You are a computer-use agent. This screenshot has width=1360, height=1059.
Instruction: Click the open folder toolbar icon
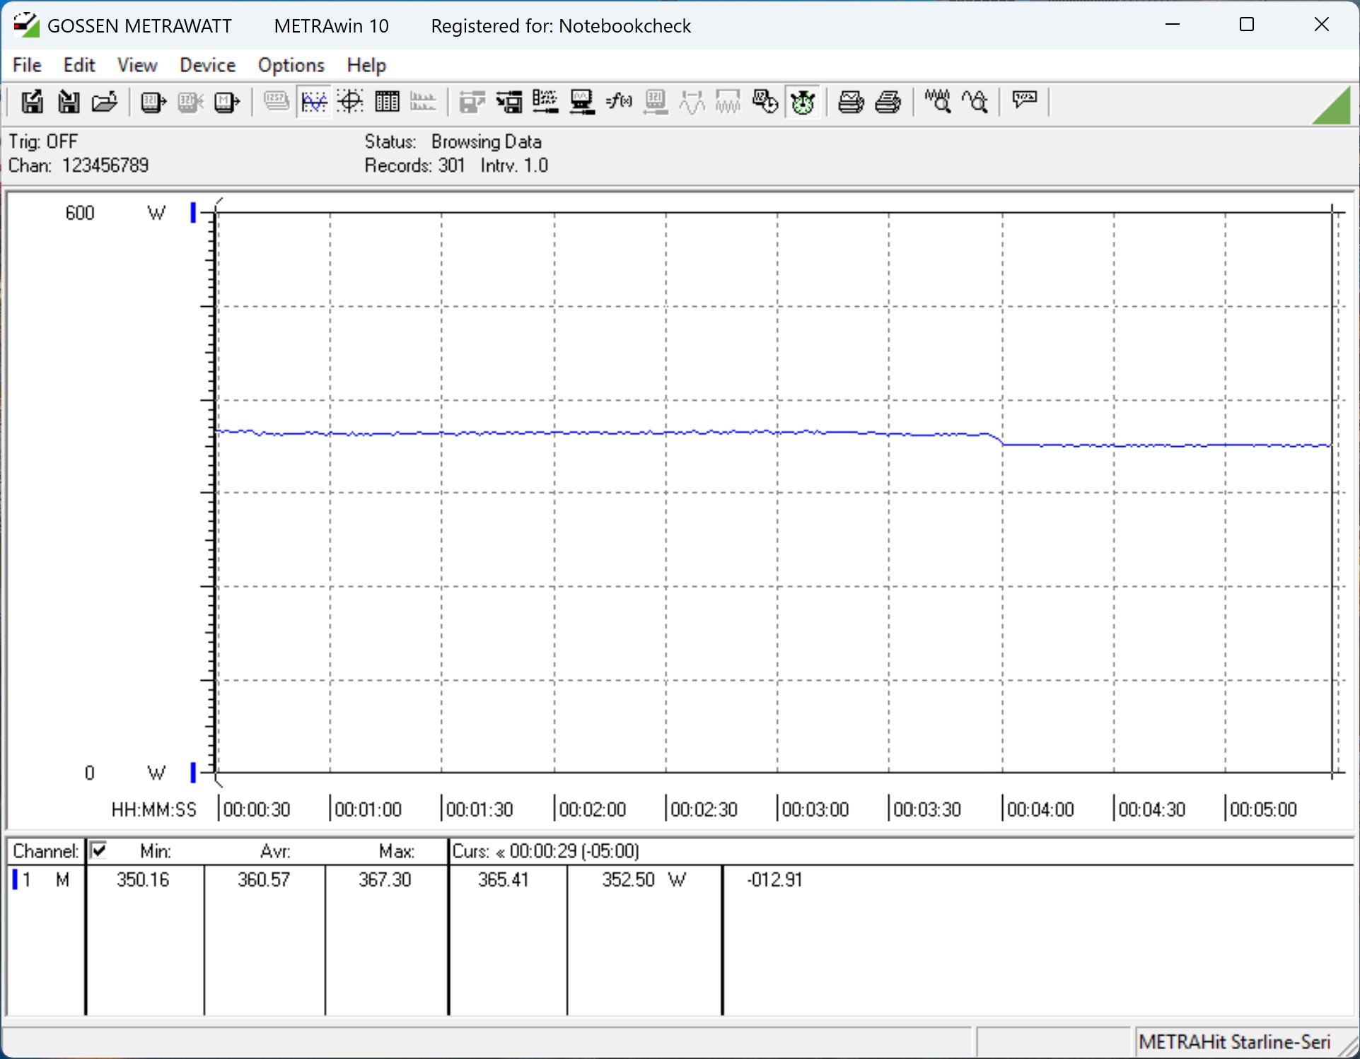tap(105, 103)
